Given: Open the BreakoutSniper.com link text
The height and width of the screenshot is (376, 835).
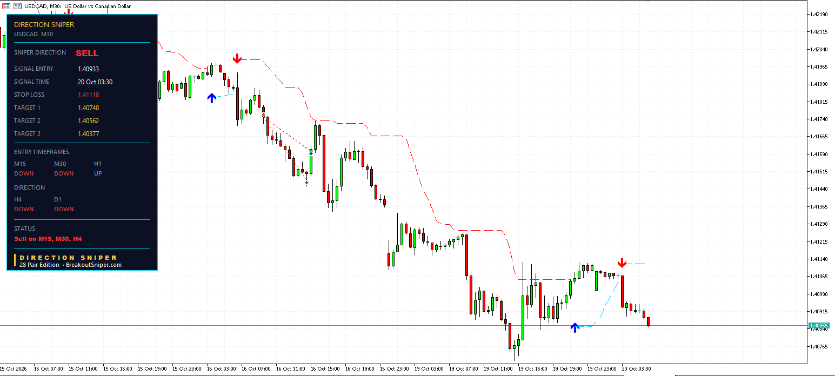Looking at the screenshot, I should (93, 265).
